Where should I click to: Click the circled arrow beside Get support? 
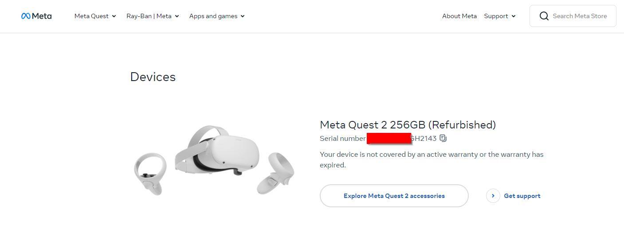(x=493, y=196)
